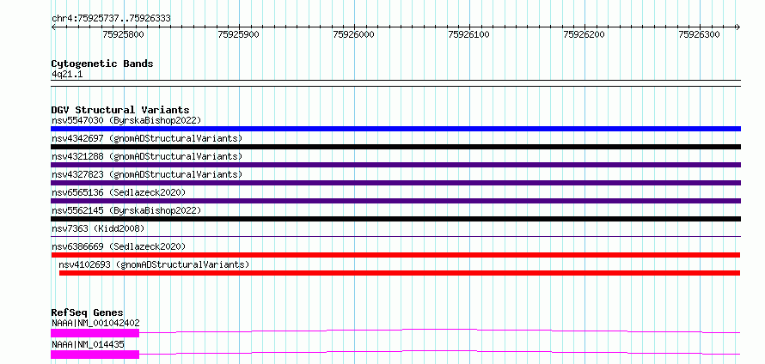Click ruler position 75925900
765x364 pixels.
coord(239,34)
